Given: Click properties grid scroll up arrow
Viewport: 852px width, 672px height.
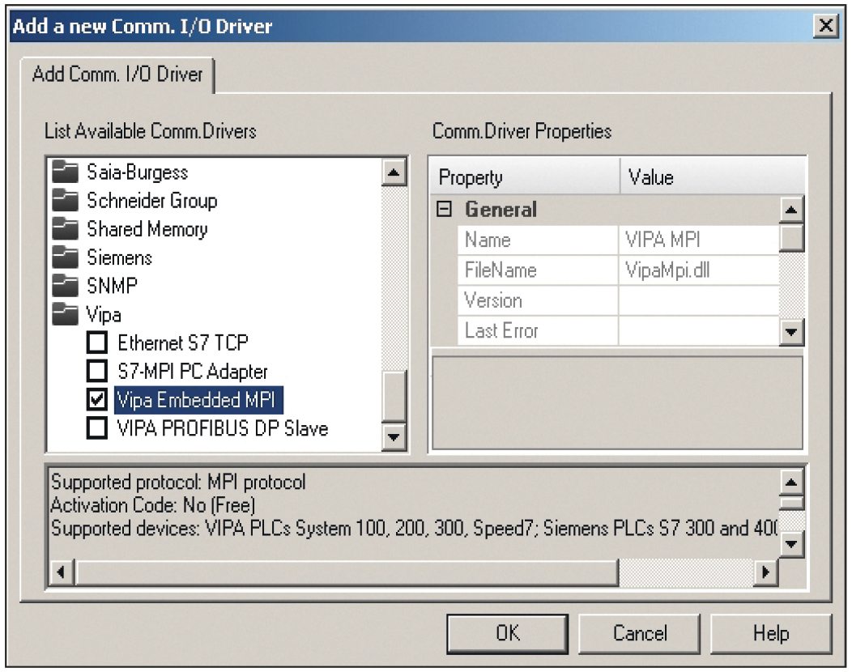Looking at the screenshot, I should click(x=791, y=210).
